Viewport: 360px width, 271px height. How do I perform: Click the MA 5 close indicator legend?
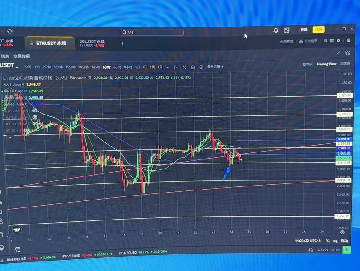coord(22,85)
